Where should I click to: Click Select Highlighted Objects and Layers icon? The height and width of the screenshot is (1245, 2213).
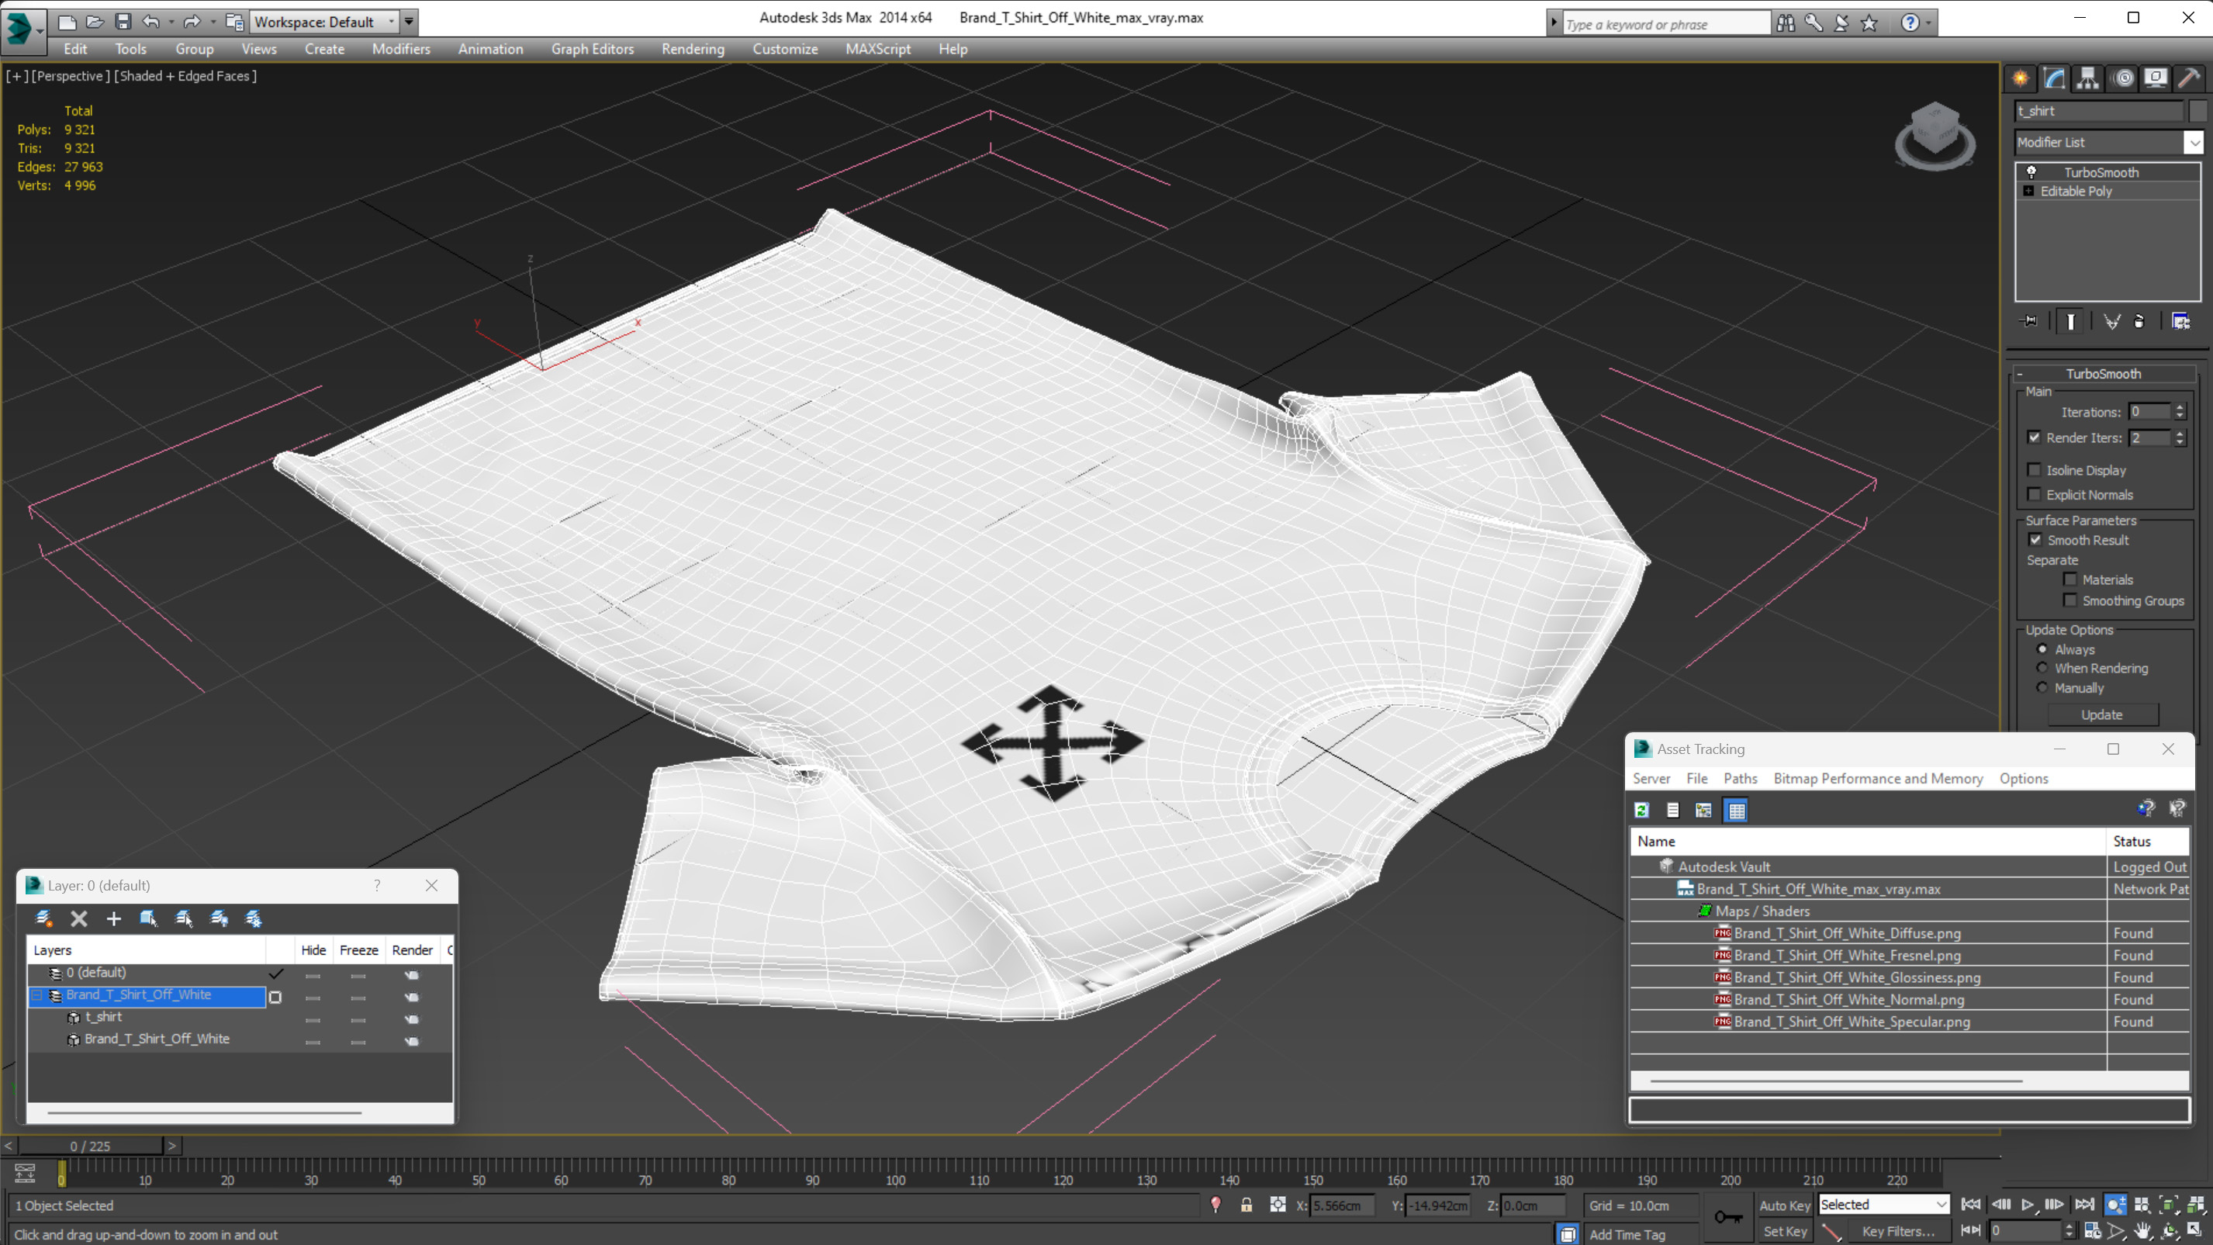click(x=149, y=918)
